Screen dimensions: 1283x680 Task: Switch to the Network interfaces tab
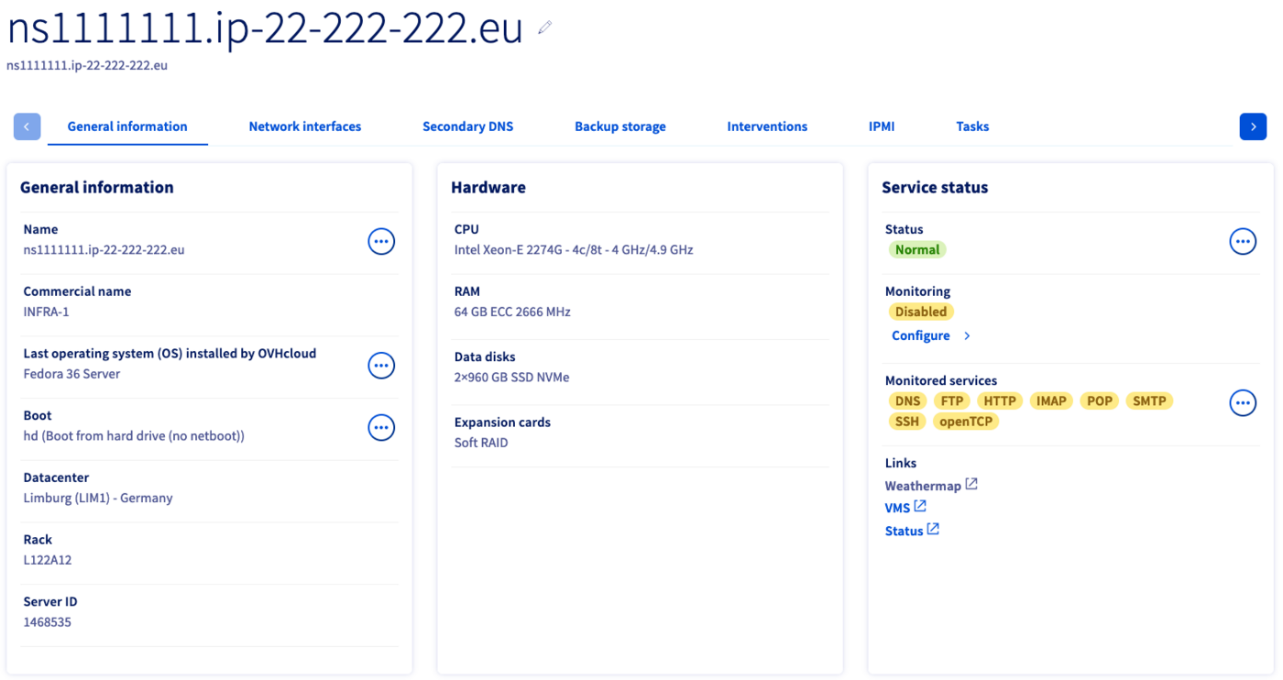coord(304,126)
